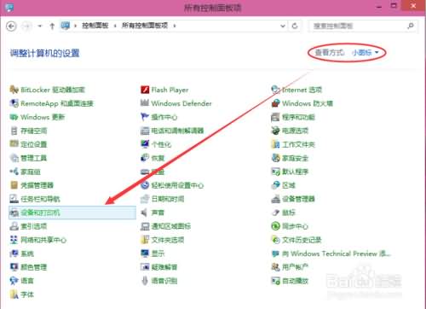Click the Flash Player icon
426x309 pixels.
(145, 90)
